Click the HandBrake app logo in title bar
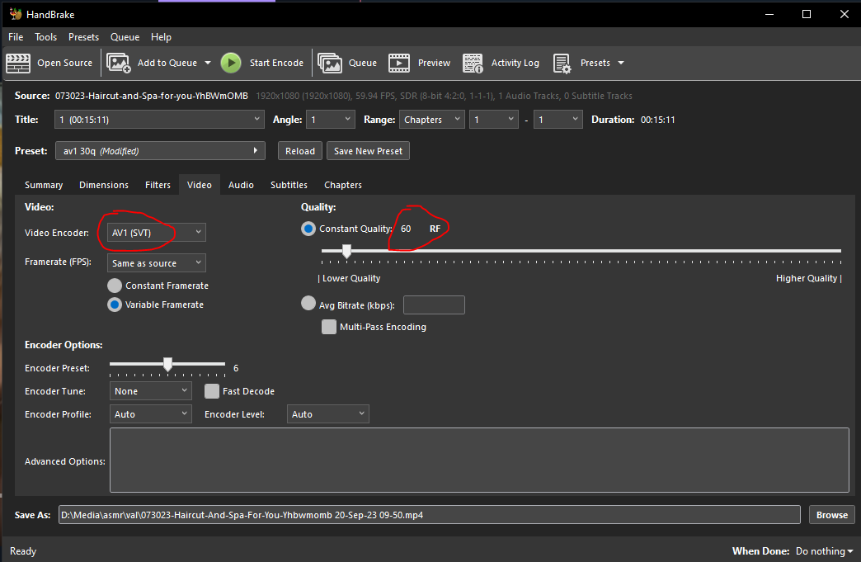Viewport: 861px width, 562px height. point(16,14)
